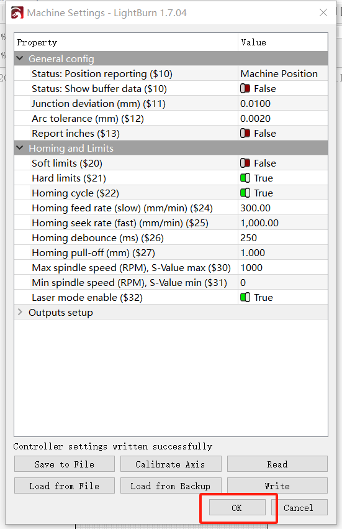This screenshot has height=529, width=342.
Task: Toggle Report inches ($13) switch
Action: (245, 134)
